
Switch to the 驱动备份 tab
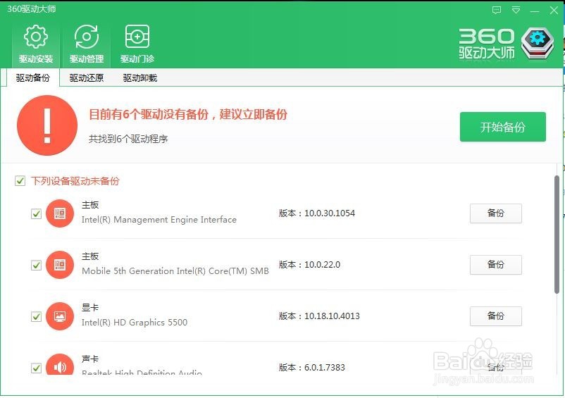33,77
